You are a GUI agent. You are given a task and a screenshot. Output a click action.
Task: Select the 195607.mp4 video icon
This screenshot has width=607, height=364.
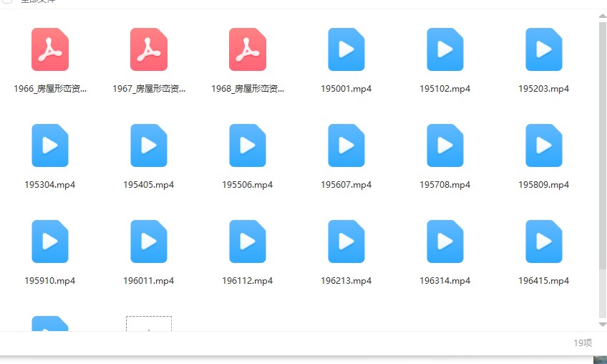pyautogui.click(x=346, y=145)
